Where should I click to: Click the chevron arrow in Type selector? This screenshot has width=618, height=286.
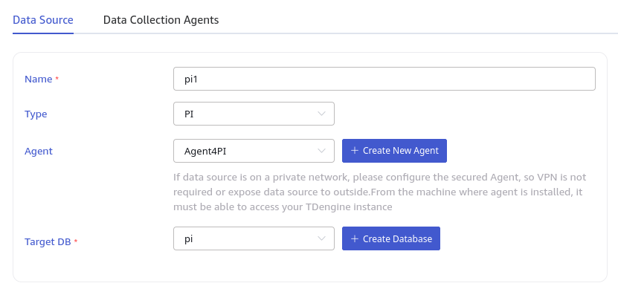click(x=321, y=114)
